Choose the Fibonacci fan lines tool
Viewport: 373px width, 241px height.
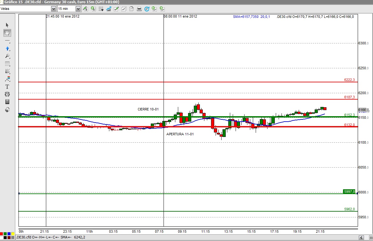(7, 71)
